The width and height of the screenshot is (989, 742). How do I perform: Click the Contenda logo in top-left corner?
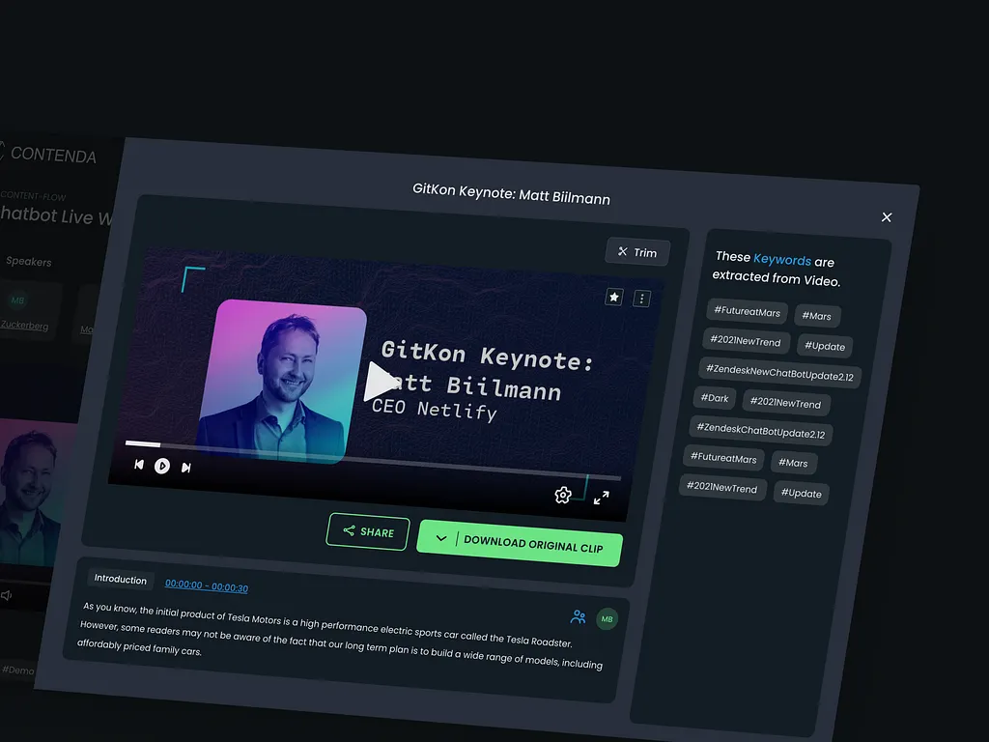tap(53, 156)
